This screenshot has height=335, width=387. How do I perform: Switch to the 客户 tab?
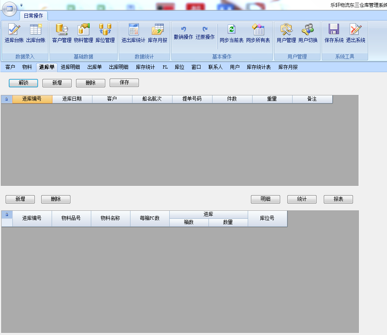click(x=10, y=67)
